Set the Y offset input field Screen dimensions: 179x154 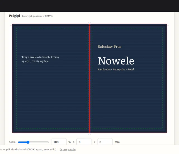pos(105,142)
